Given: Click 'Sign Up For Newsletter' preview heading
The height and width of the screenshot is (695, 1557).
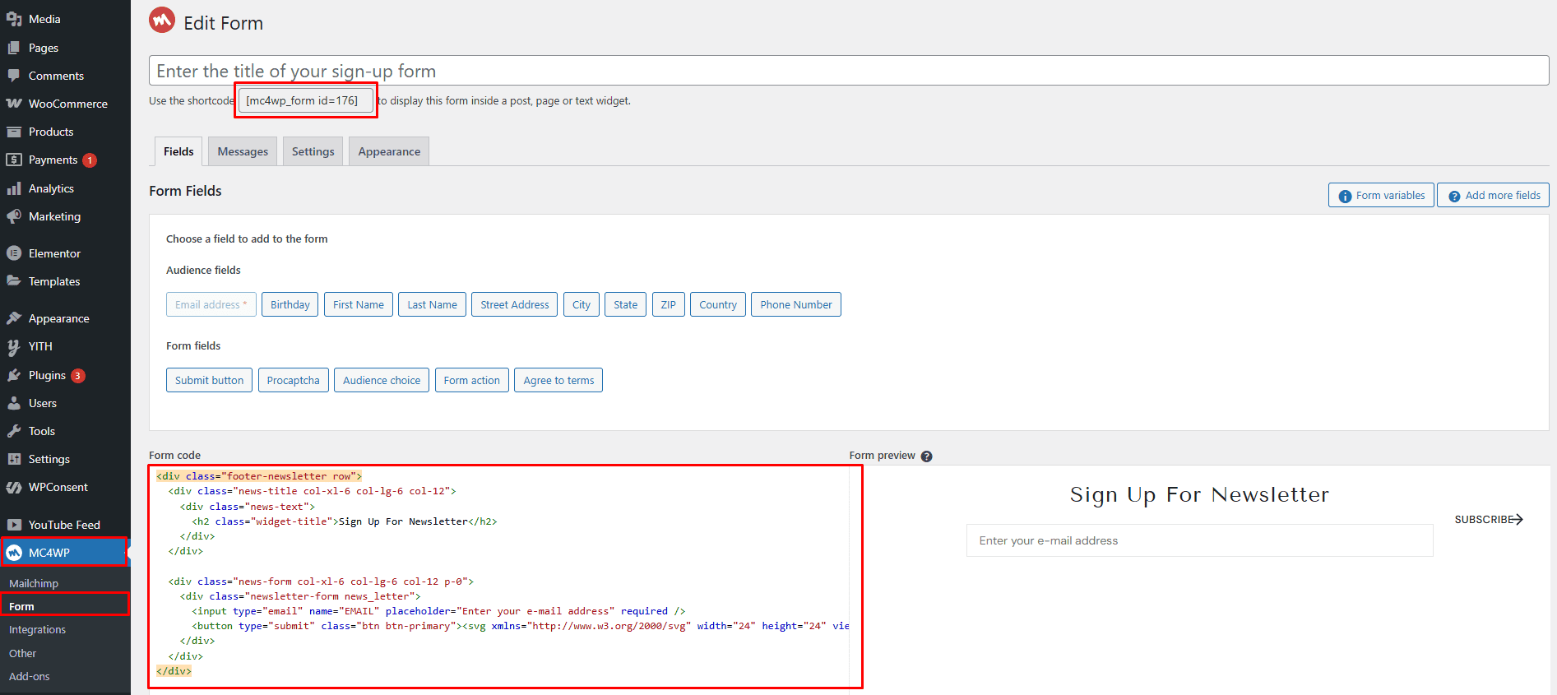Looking at the screenshot, I should 1199,494.
